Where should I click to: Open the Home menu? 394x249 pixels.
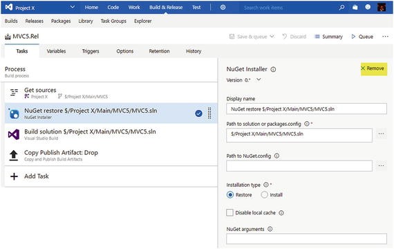click(91, 8)
